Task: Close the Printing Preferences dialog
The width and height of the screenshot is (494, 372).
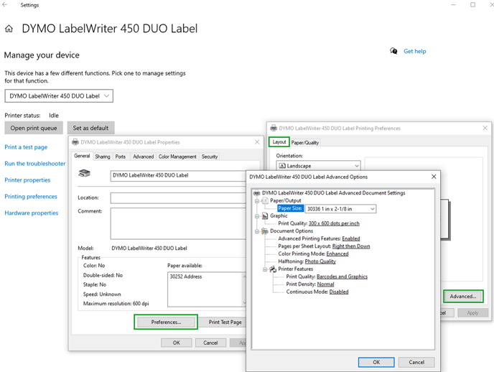Action: pos(485,128)
